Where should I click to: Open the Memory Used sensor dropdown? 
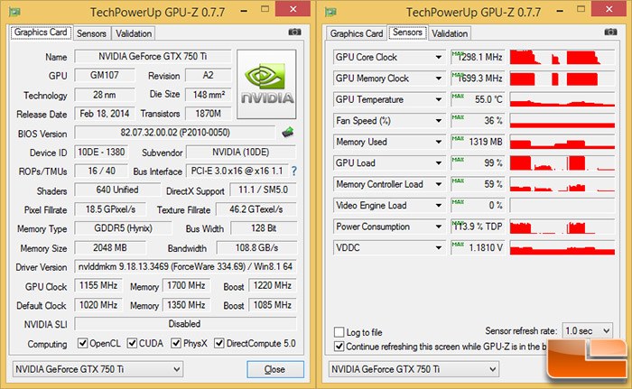click(439, 142)
